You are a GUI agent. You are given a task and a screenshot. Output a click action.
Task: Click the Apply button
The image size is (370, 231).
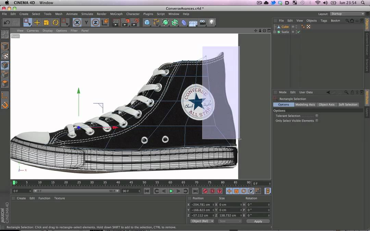(258, 221)
